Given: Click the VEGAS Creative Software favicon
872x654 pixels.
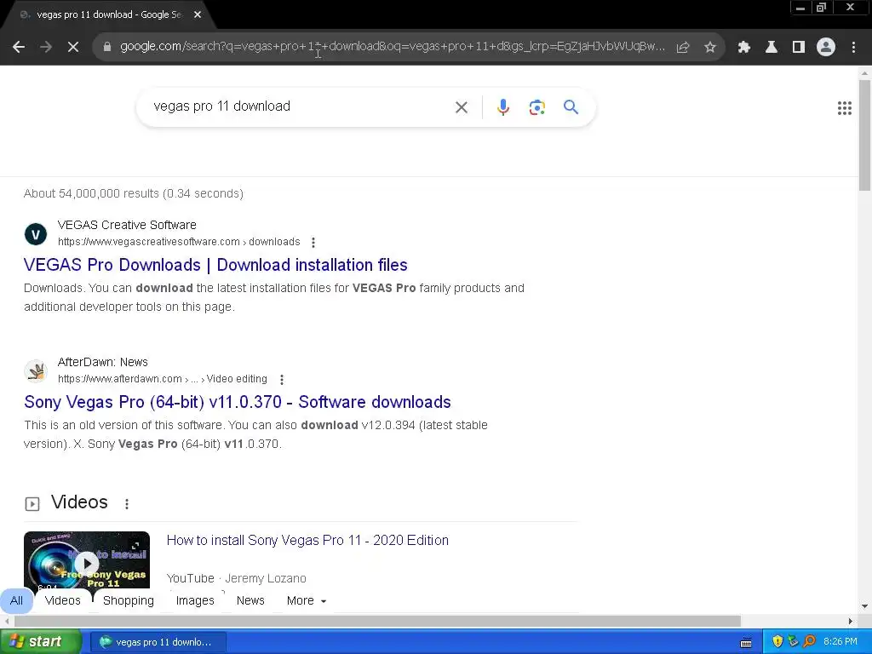Looking at the screenshot, I should point(36,233).
